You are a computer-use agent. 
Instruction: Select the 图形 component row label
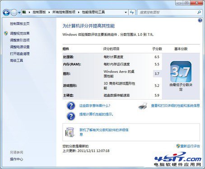(x=67, y=74)
